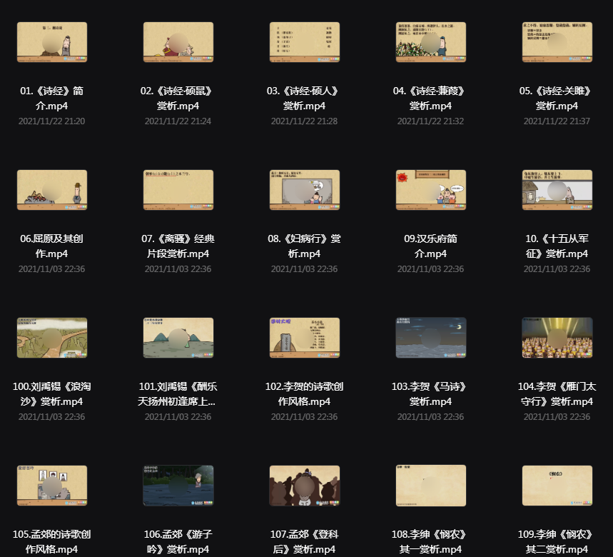Select the 106.孟郊《游子吟》赏析.mp4 thumbnail
The height and width of the screenshot is (557, 613).
click(x=178, y=486)
